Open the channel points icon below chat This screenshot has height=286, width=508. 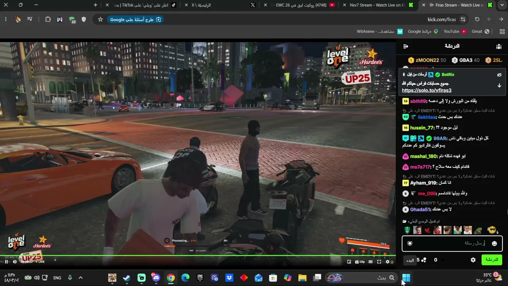coord(424,260)
